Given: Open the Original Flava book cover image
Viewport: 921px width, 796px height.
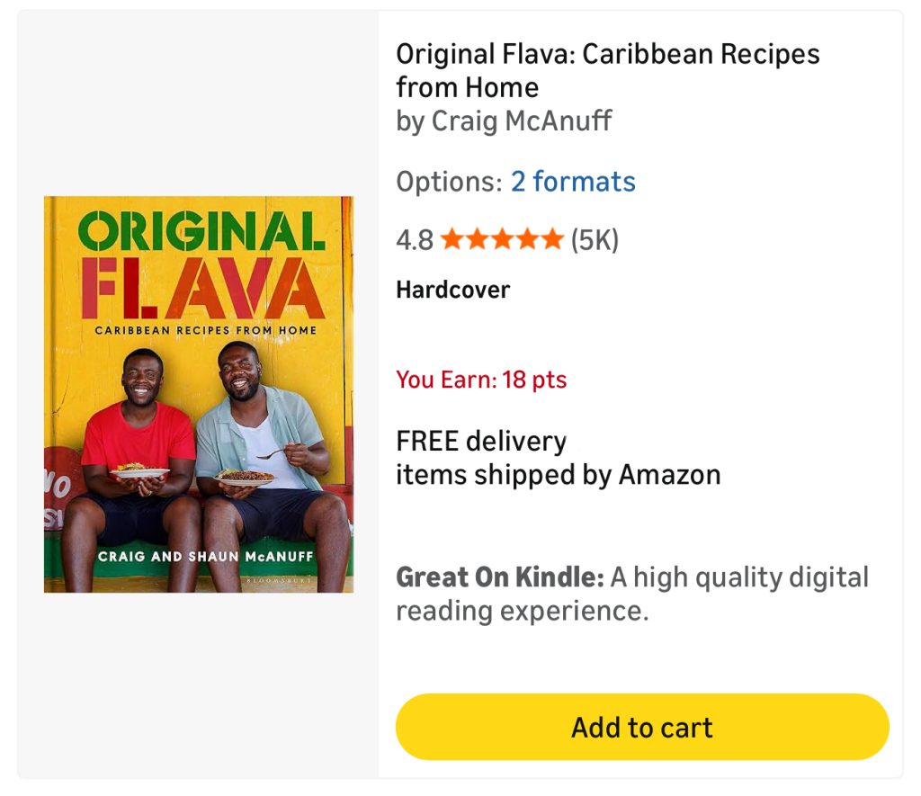Looking at the screenshot, I should point(199,394).
